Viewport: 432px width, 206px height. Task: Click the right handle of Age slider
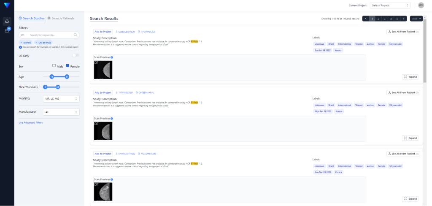tap(67, 76)
